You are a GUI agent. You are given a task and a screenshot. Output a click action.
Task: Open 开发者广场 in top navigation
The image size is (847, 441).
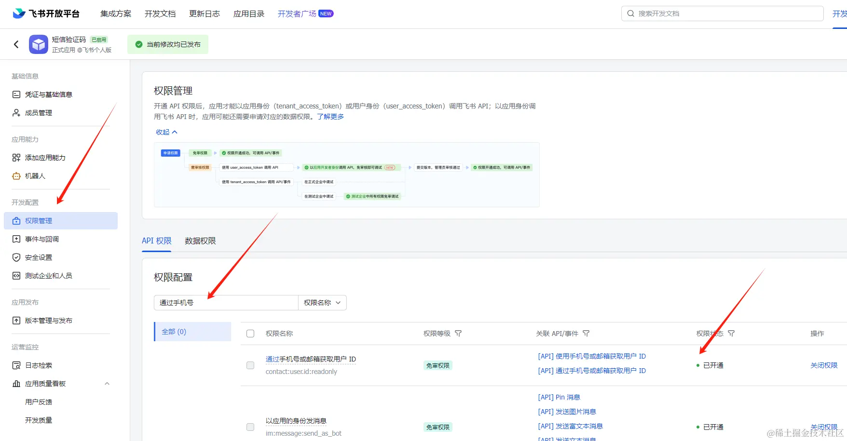coord(297,13)
